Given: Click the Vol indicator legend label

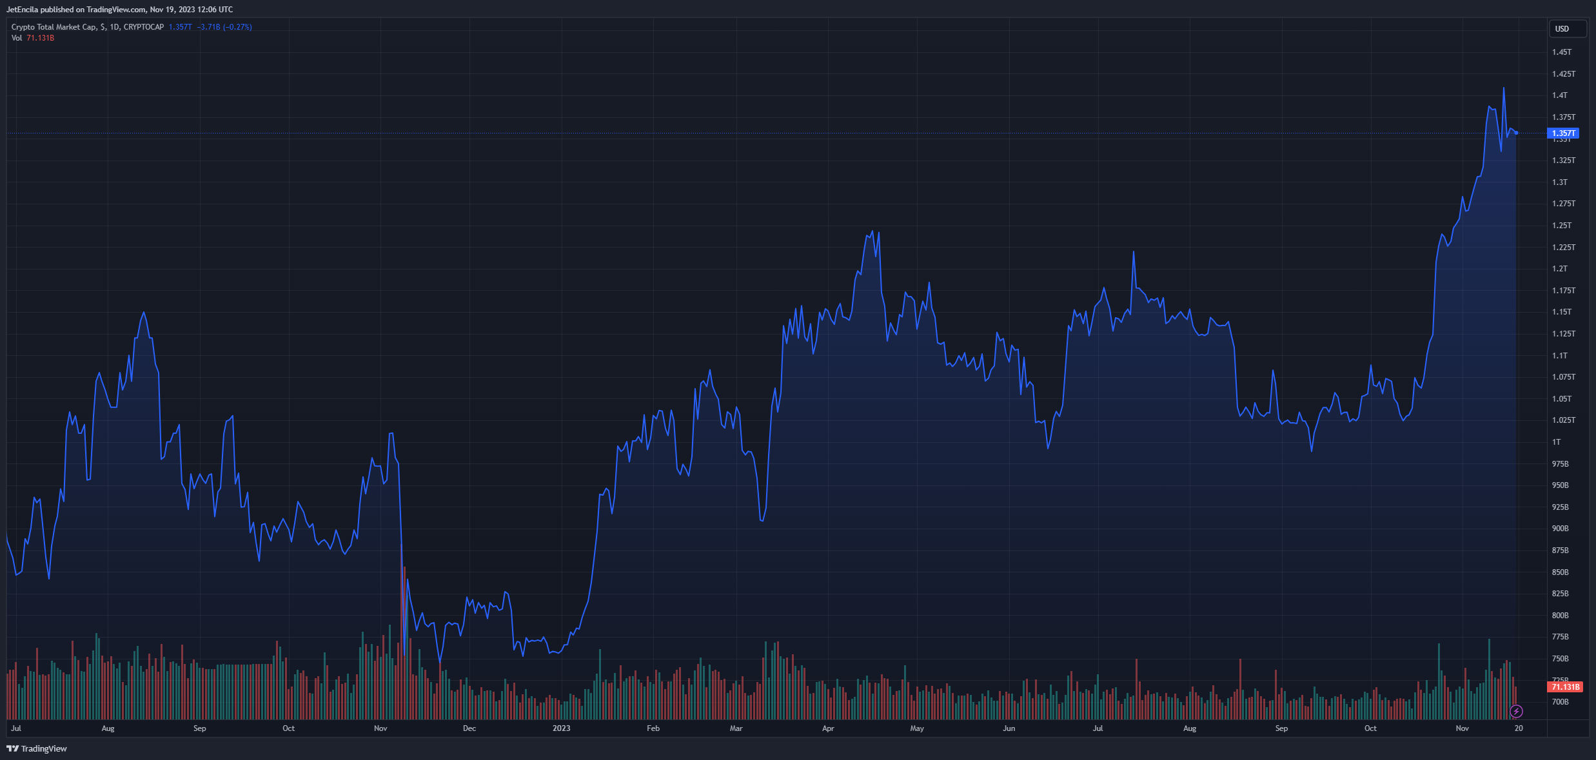Looking at the screenshot, I should pos(17,38).
